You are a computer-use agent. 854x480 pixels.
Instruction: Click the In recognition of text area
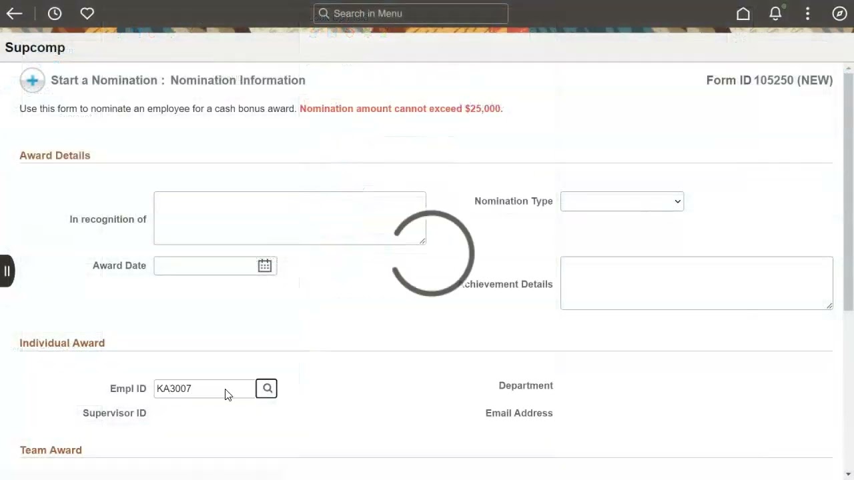[289, 218]
